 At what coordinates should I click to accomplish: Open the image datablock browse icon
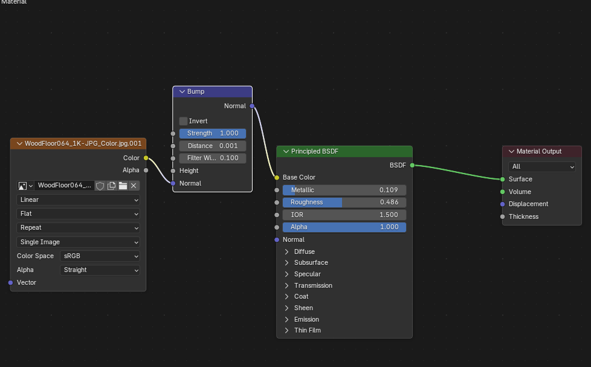pyautogui.click(x=25, y=186)
